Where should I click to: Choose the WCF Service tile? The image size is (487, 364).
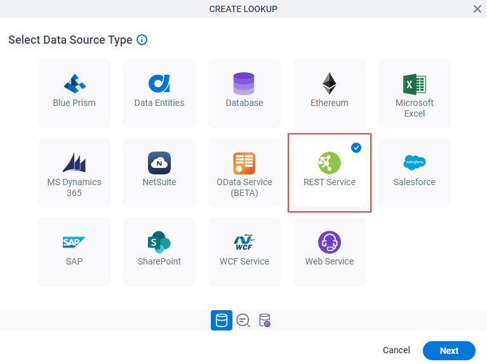244,252
